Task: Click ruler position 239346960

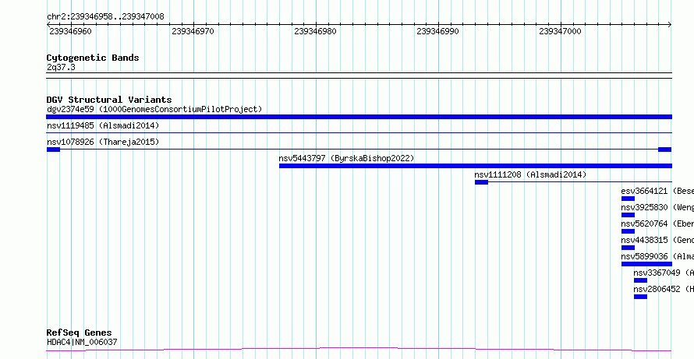Action: coord(71,31)
